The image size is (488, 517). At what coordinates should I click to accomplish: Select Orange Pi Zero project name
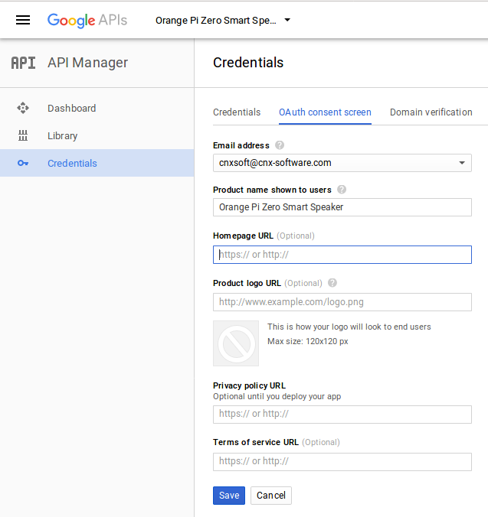click(x=215, y=21)
